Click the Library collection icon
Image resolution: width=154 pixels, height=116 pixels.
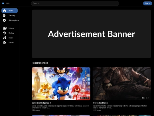[5, 28]
